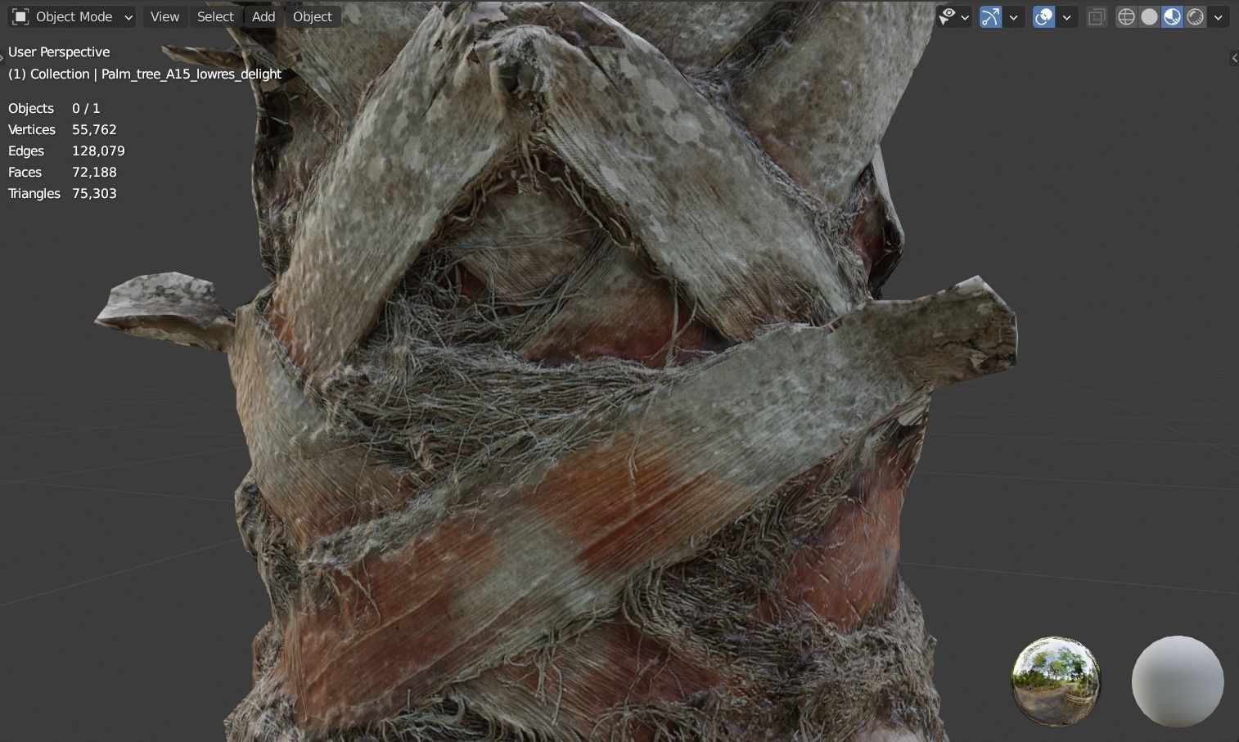This screenshot has height=742, width=1239.
Task: Toggle X-Ray mode icon
Action: pyautogui.click(x=1097, y=16)
